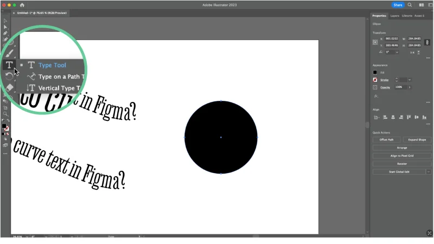Viewport: 434px width, 244px height.
Task: Open the fx effects menu
Action: tap(376, 97)
